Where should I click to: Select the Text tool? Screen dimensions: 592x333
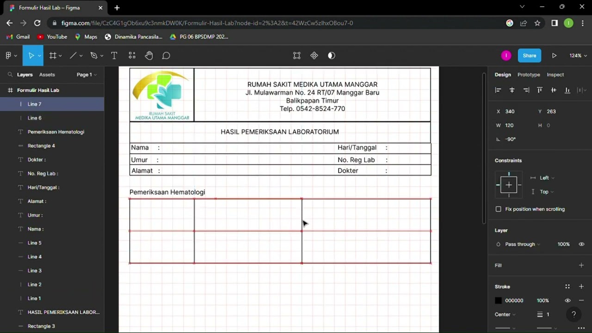pyautogui.click(x=114, y=55)
